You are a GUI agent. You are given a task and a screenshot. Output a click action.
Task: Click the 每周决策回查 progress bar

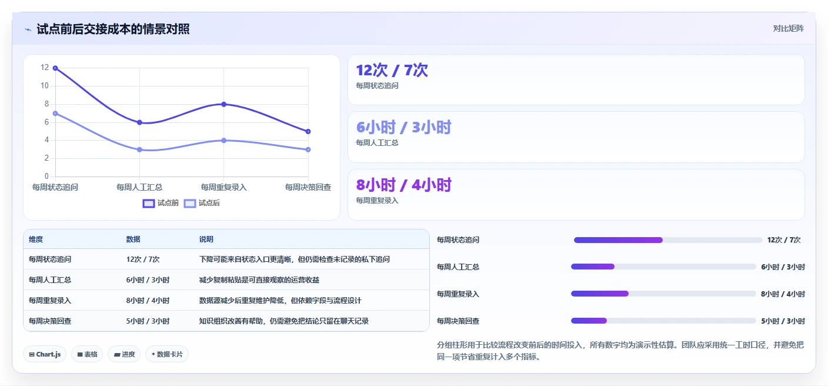point(663,321)
